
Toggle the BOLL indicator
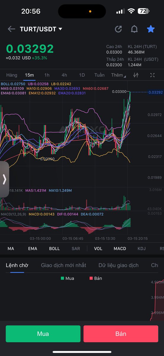[54, 249]
